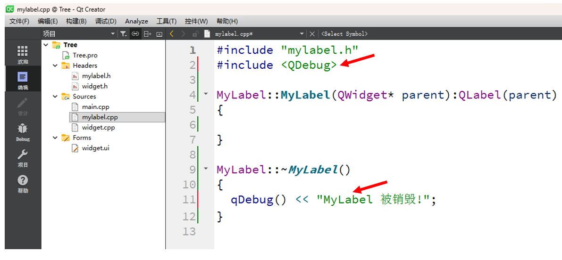
Task: Open the 编辑(E) menu
Action: 48,21
